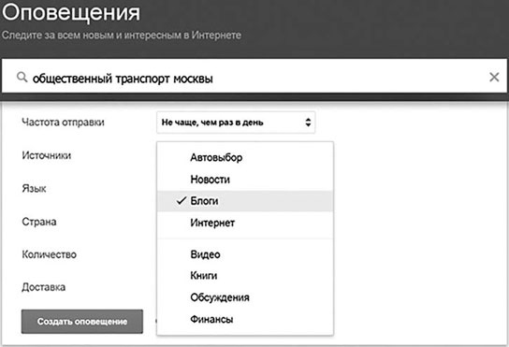Choose Новости as source
The height and width of the screenshot is (347, 509).
245,180
